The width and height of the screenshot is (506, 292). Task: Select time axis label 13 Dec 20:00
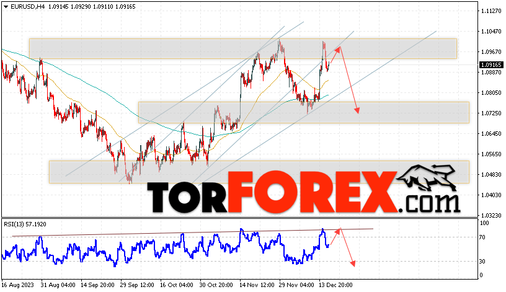coord(336,285)
